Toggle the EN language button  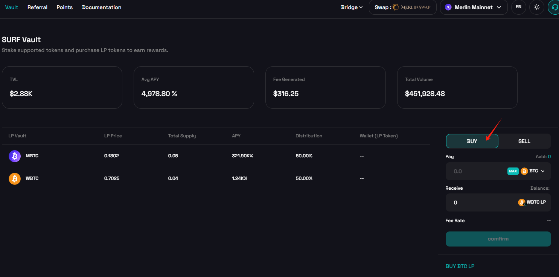518,7
